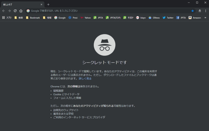
Task: Open the incognito profile icon in toolbar
Action: [x=200, y=11]
